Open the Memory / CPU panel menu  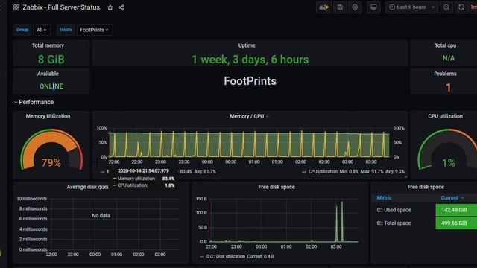coord(249,116)
